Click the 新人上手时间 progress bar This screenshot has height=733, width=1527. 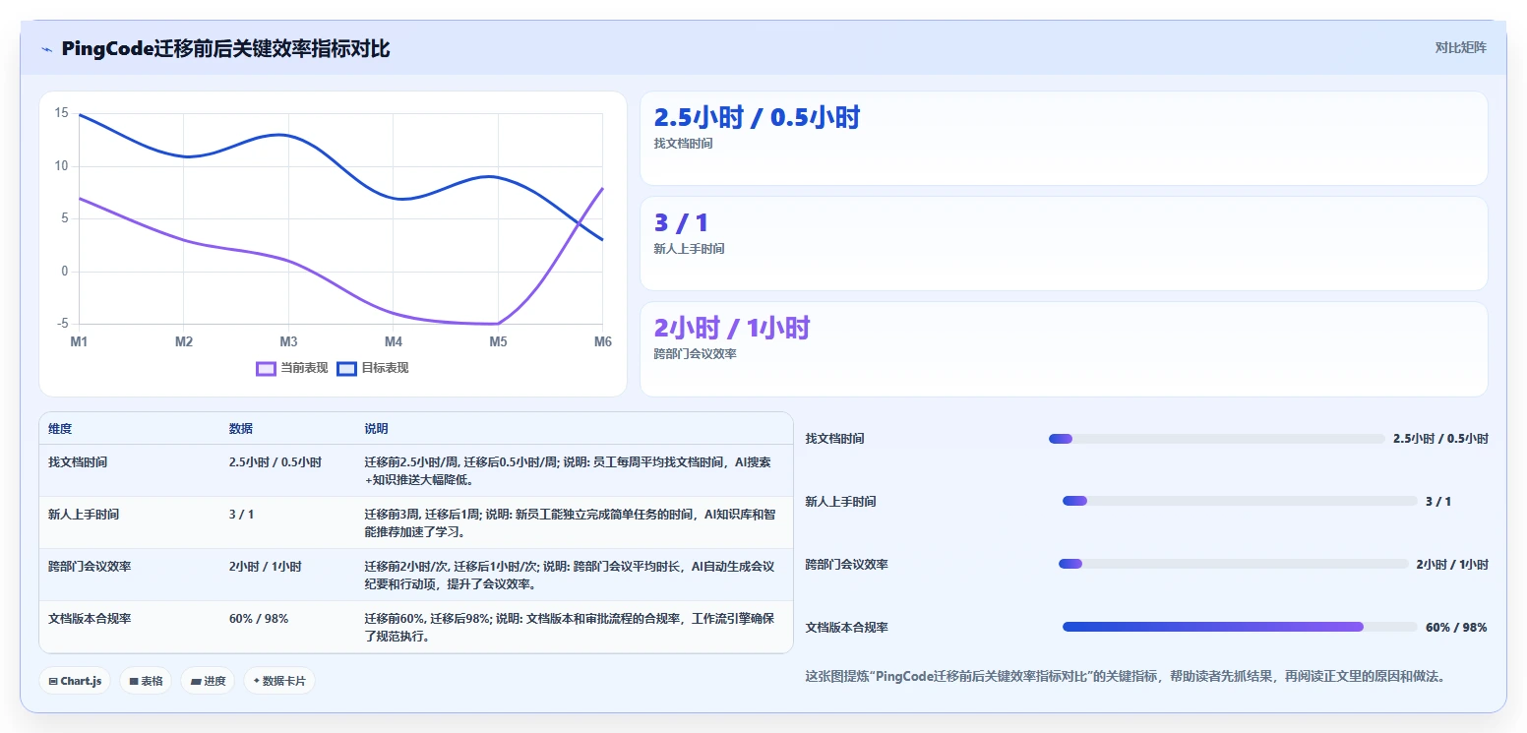(x=1240, y=501)
